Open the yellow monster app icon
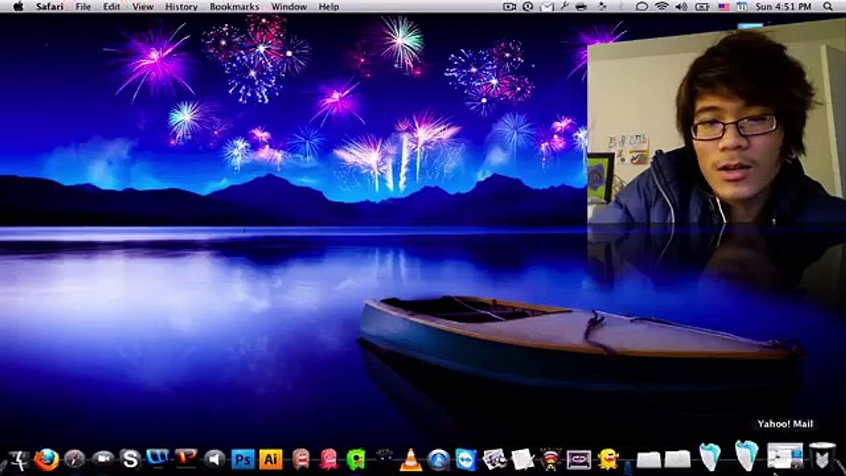Screen dimensions: 846x476 tap(607, 459)
